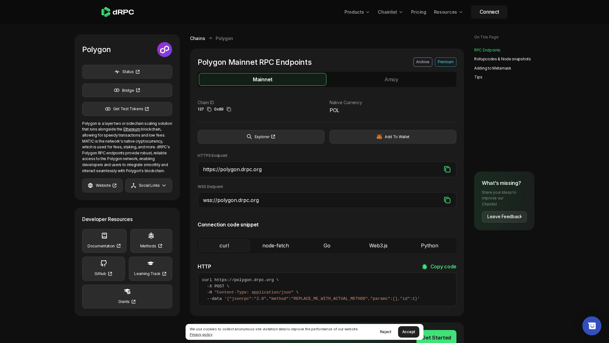Click the curl code snippet block
The image size is (609, 343).
click(x=327, y=289)
